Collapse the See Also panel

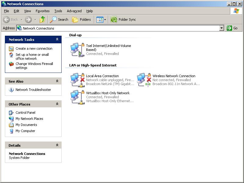(x=57, y=81)
